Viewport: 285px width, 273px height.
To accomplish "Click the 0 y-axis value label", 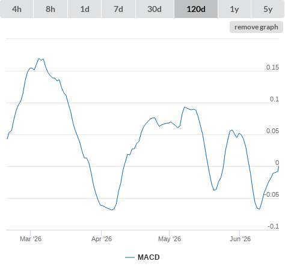I will (277, 163).
